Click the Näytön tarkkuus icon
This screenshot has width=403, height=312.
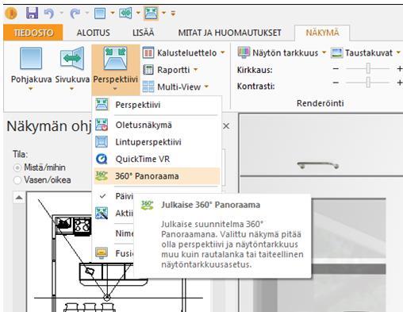click(x=244, y=52)
